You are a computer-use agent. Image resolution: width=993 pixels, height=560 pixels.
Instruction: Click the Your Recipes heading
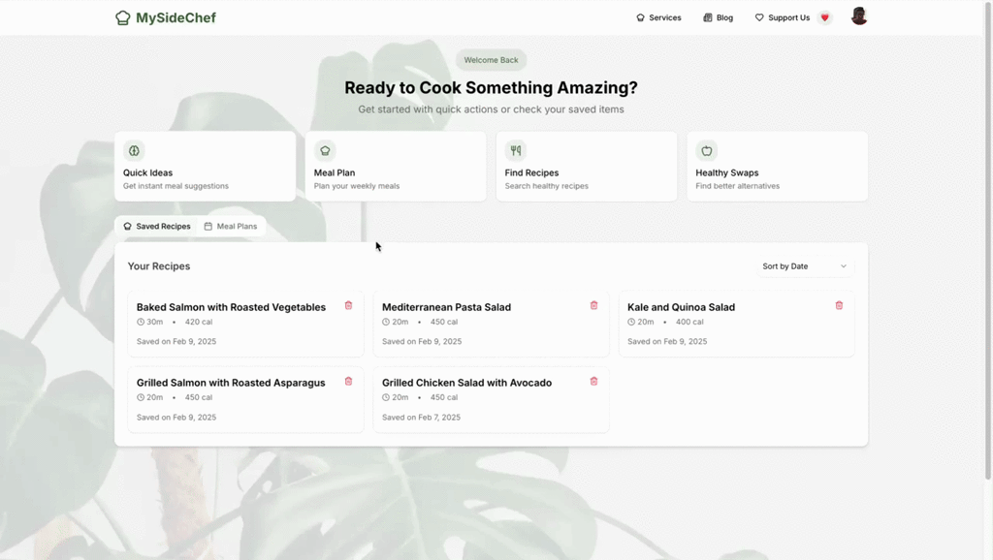tap(159, 266)
